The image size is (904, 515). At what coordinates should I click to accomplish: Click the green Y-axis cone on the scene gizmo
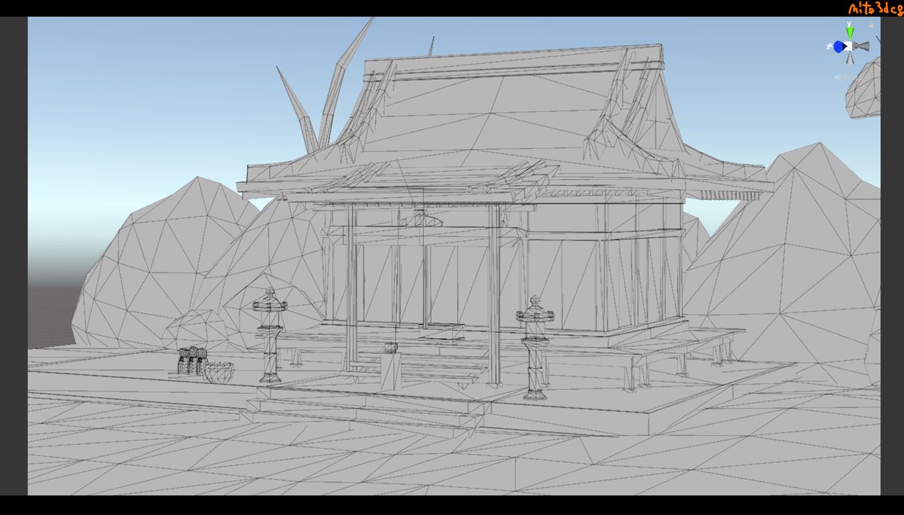point(850,32)
